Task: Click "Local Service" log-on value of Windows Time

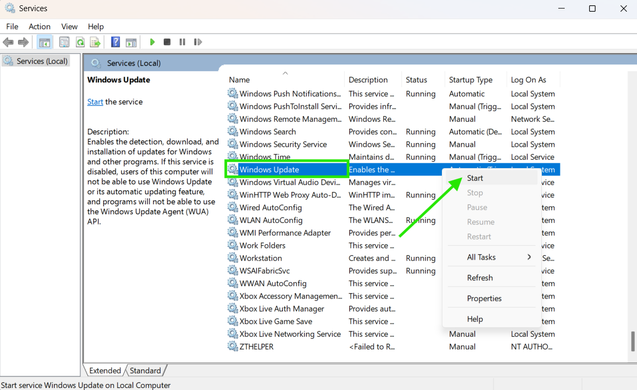Action: coord(533,156)
